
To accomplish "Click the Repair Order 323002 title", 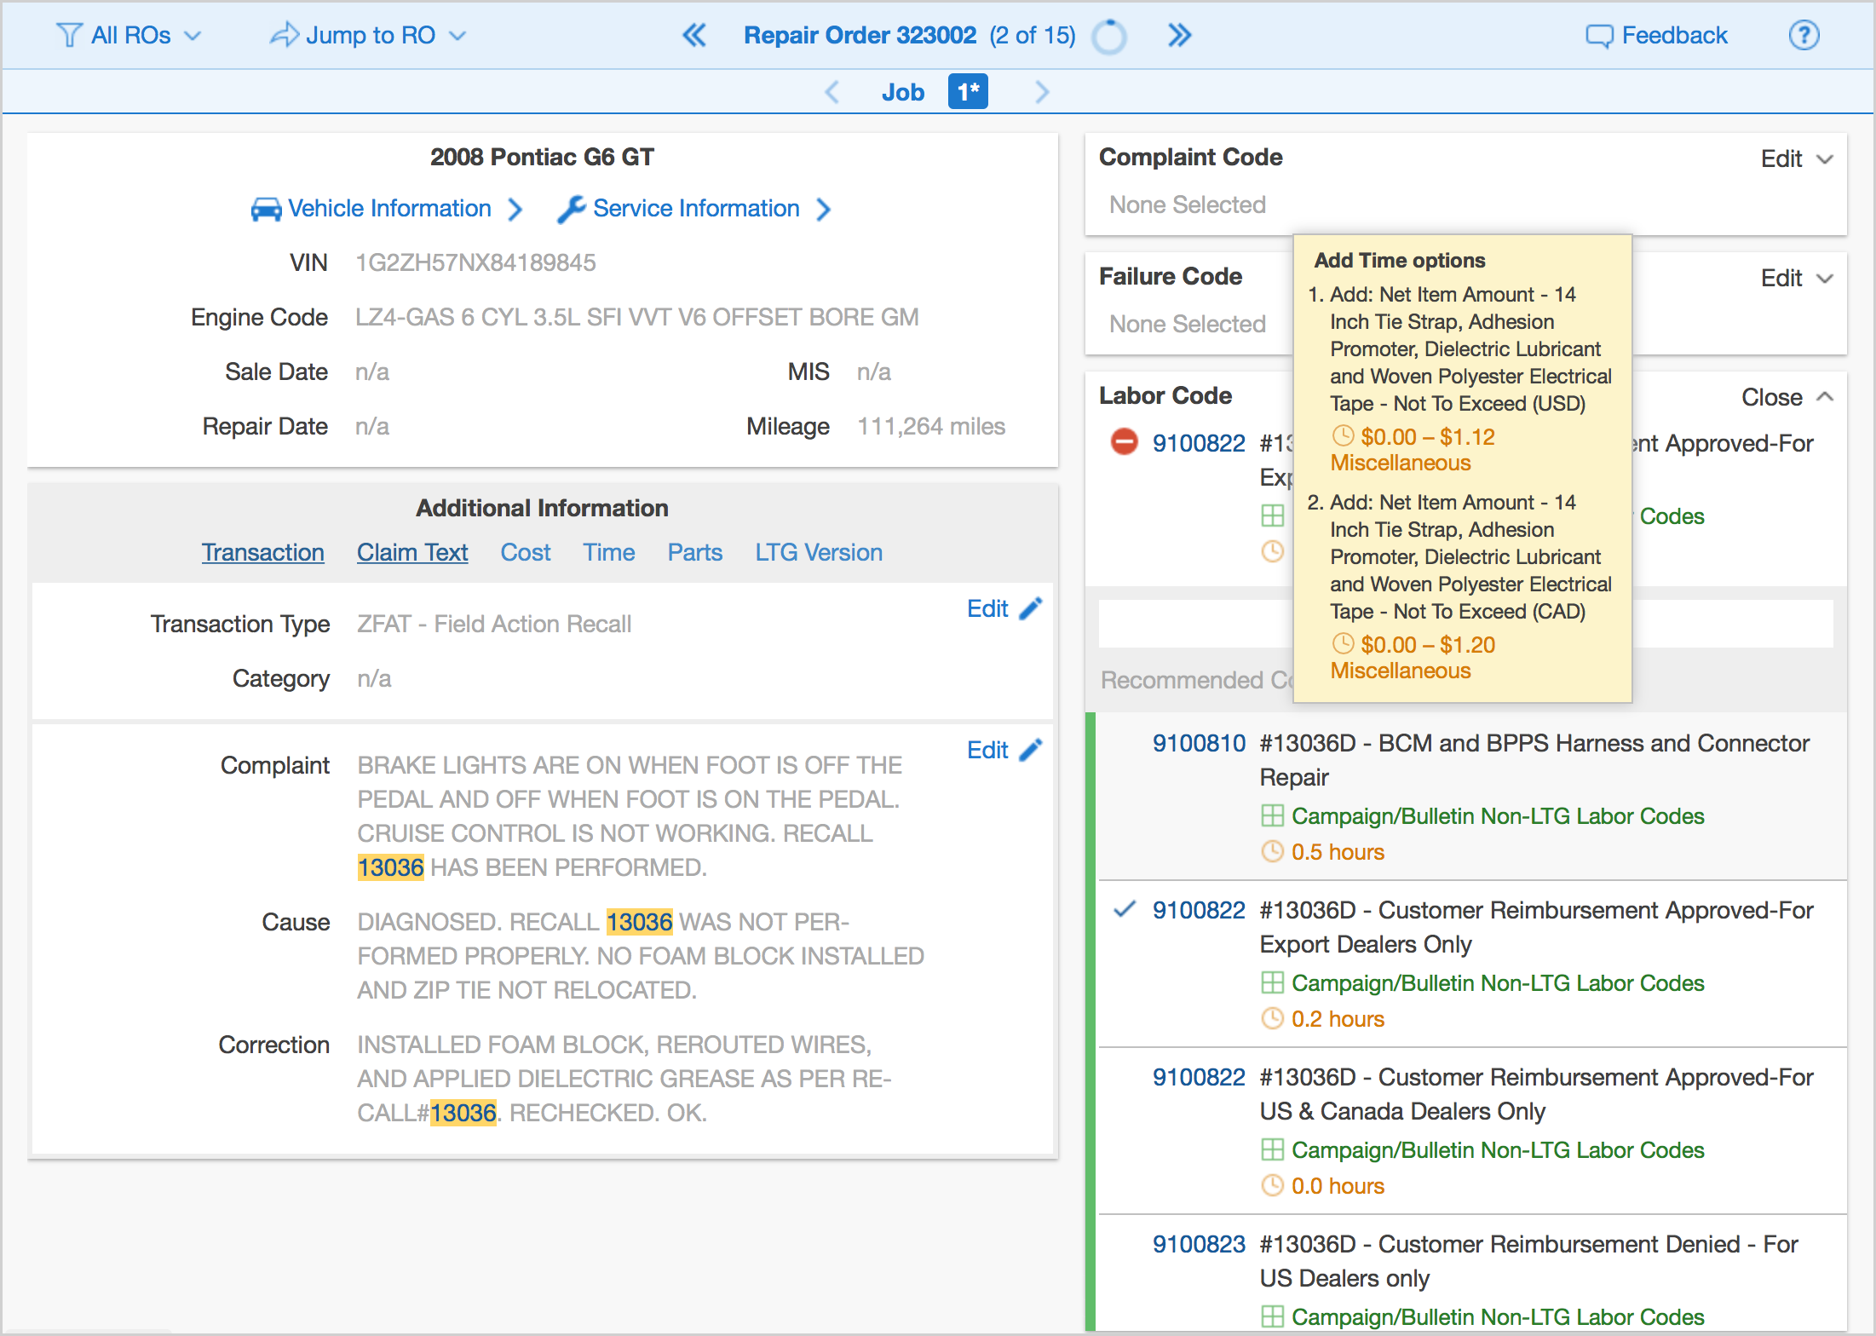I will coord(860,35).
